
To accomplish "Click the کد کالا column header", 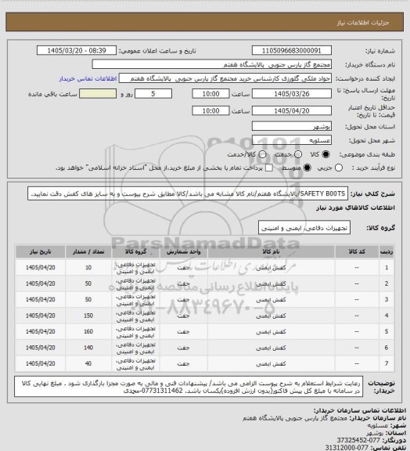I will (357, 252).
